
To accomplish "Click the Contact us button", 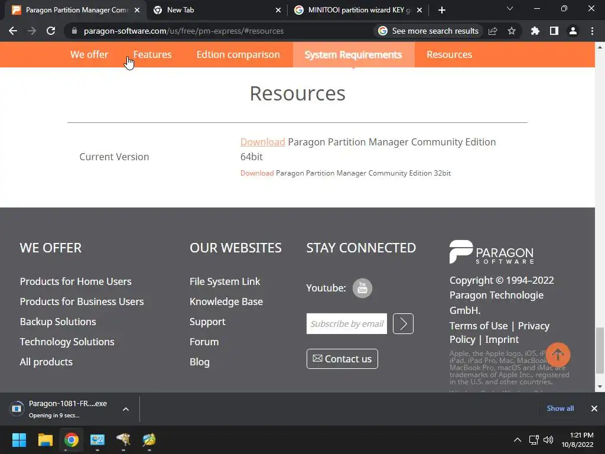I will click(x=342, y=359).
